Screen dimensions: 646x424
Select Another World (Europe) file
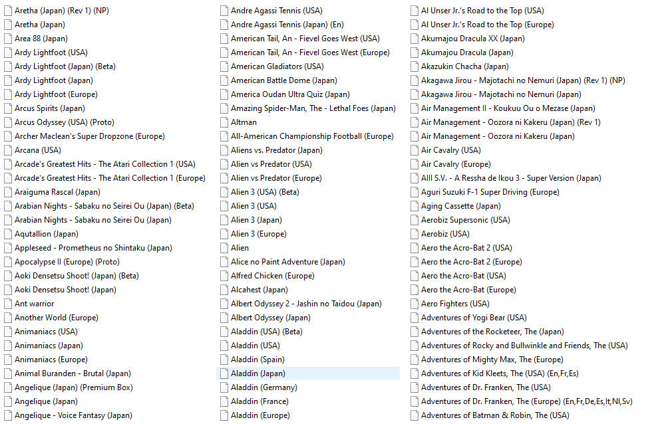pyautogui.click(x=56, y=318)
